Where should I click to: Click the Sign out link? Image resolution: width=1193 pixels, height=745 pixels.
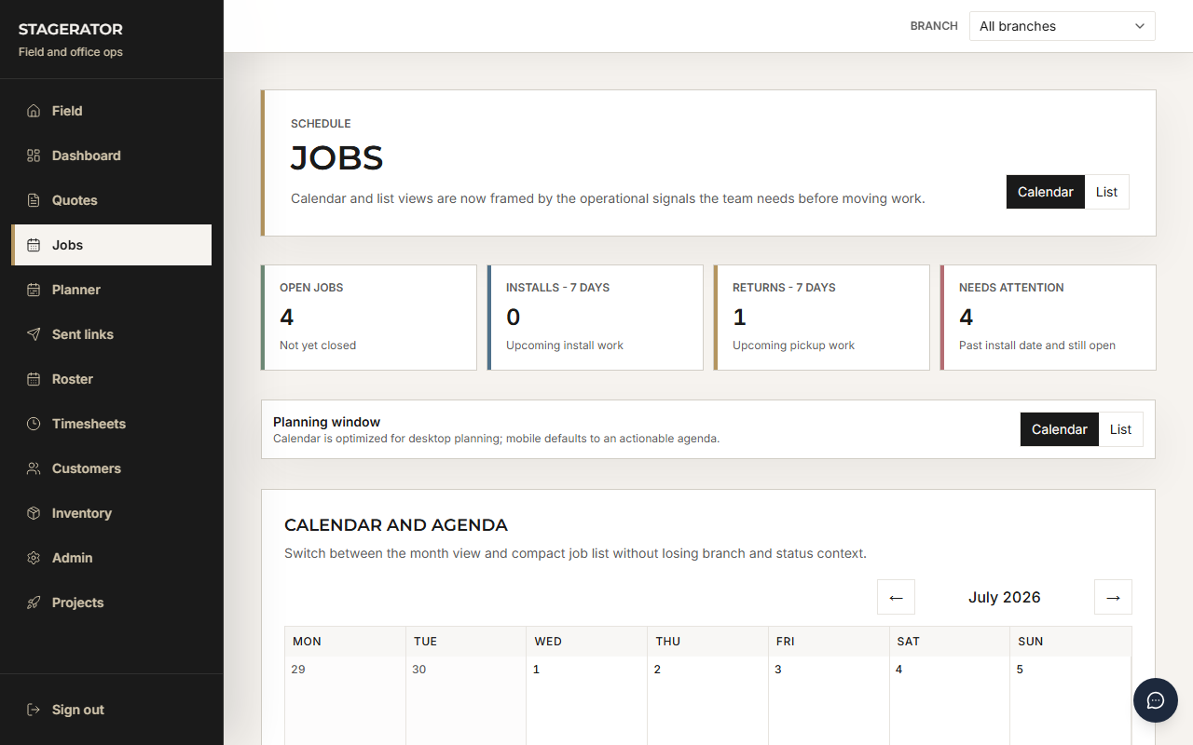112,710
